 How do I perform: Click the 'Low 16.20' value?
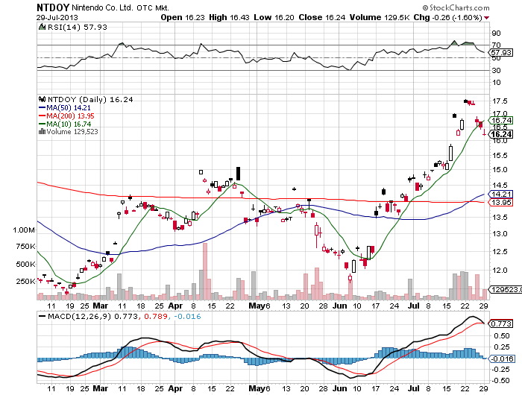pos(274,17)
